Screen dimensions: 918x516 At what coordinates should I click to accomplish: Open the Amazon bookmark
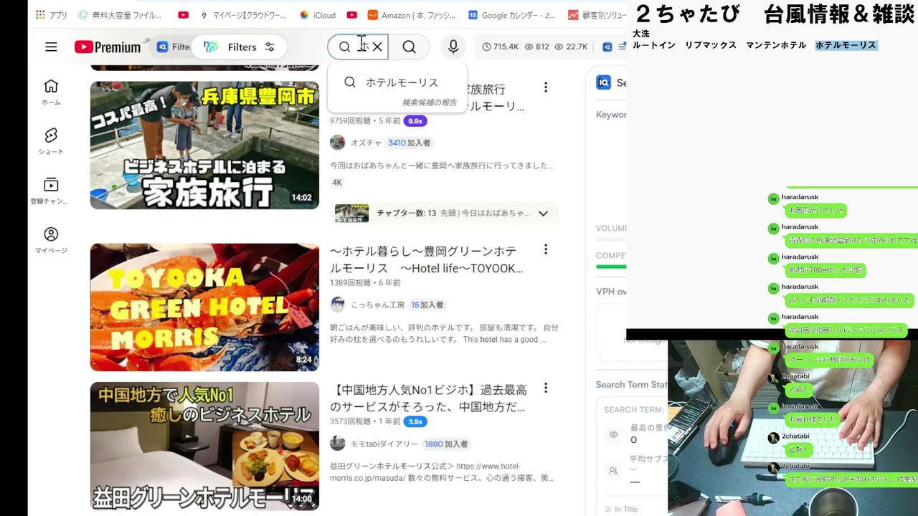click(x=412, y=15)
